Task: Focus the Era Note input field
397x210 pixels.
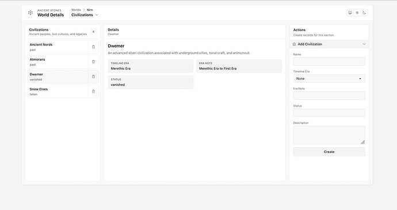Action: (329, 96)
